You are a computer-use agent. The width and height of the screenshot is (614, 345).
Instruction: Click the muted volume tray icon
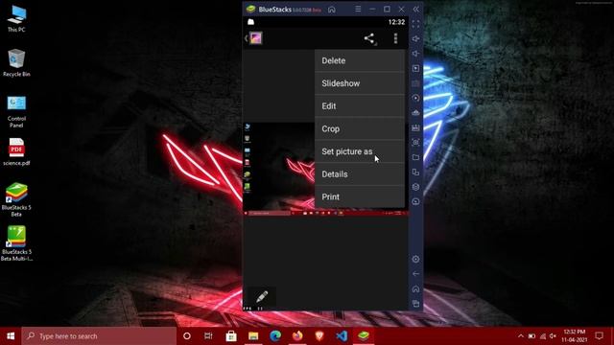point(553,336)
